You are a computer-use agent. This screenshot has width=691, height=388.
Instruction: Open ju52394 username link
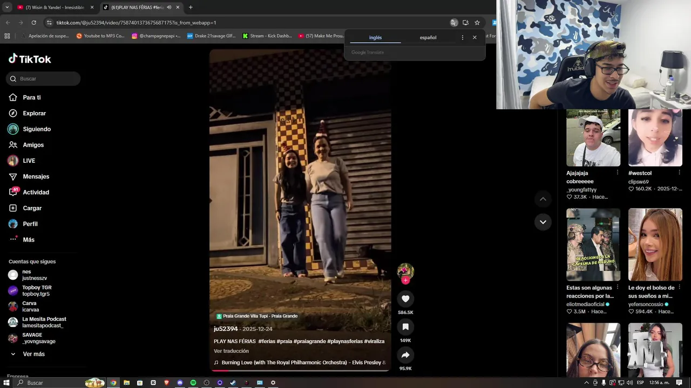(x=226, y=329)
